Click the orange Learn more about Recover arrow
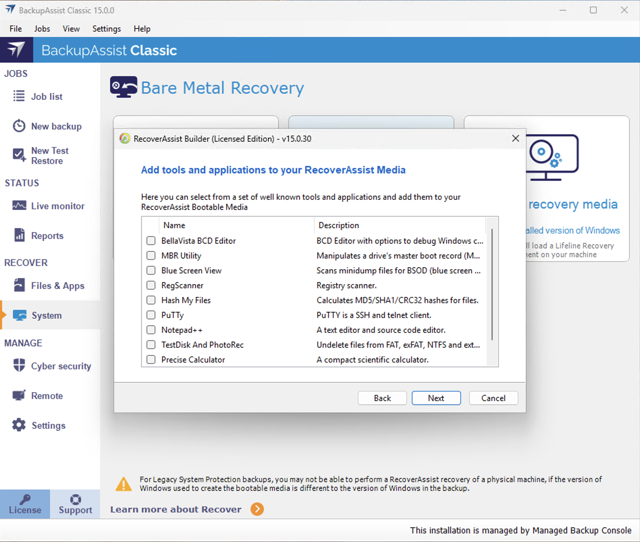This screenshot has width=640, height=542. 257,509
